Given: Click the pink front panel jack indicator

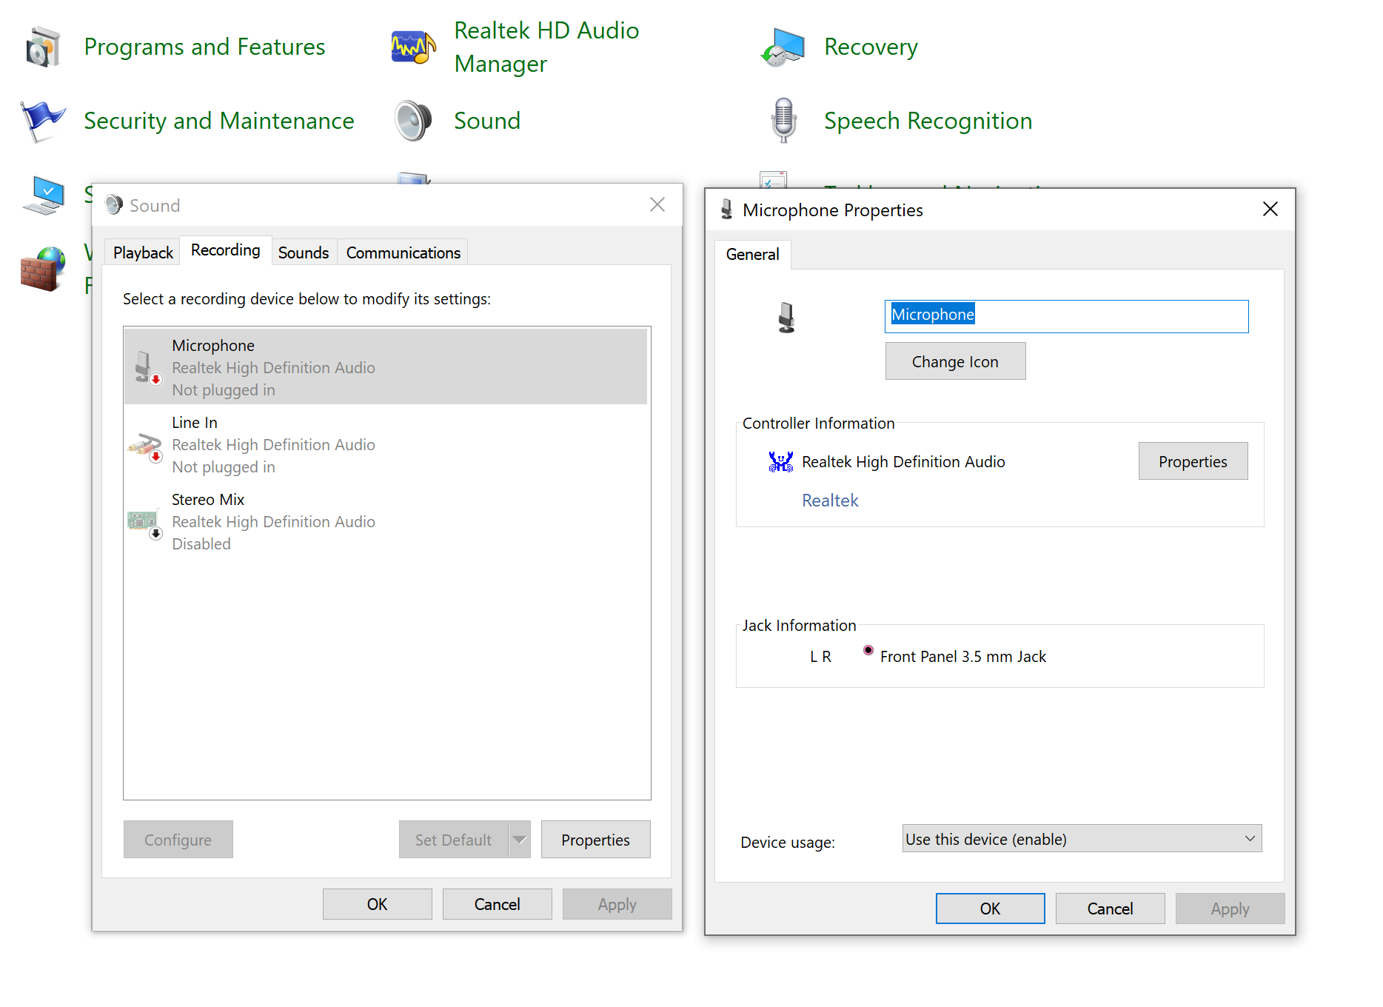Looking at the screenshot, I should [868, 650].
